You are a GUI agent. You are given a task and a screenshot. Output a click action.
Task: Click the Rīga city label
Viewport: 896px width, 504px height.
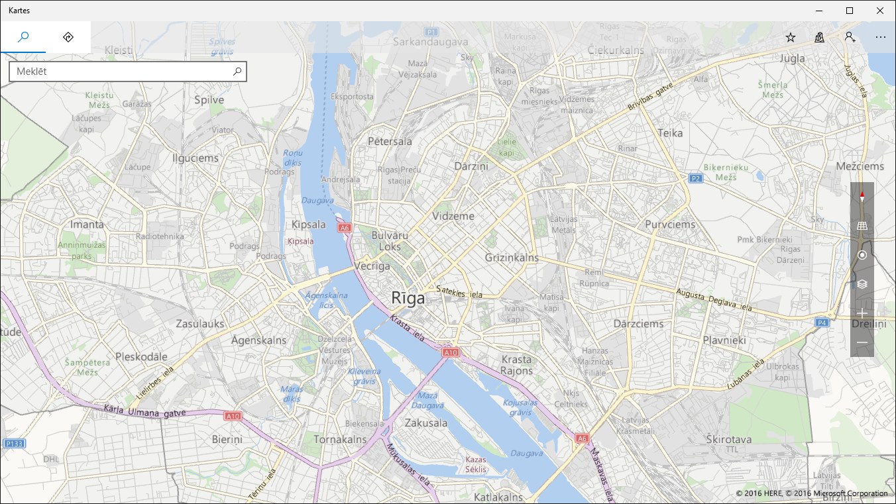(408, 298)
